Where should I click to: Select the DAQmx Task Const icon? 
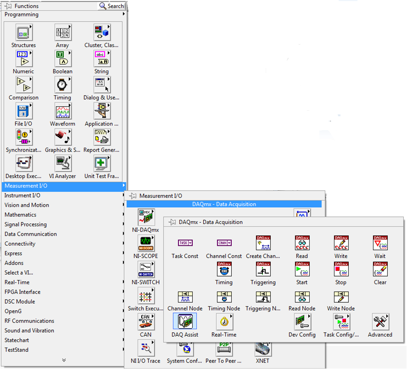(185, 243)
